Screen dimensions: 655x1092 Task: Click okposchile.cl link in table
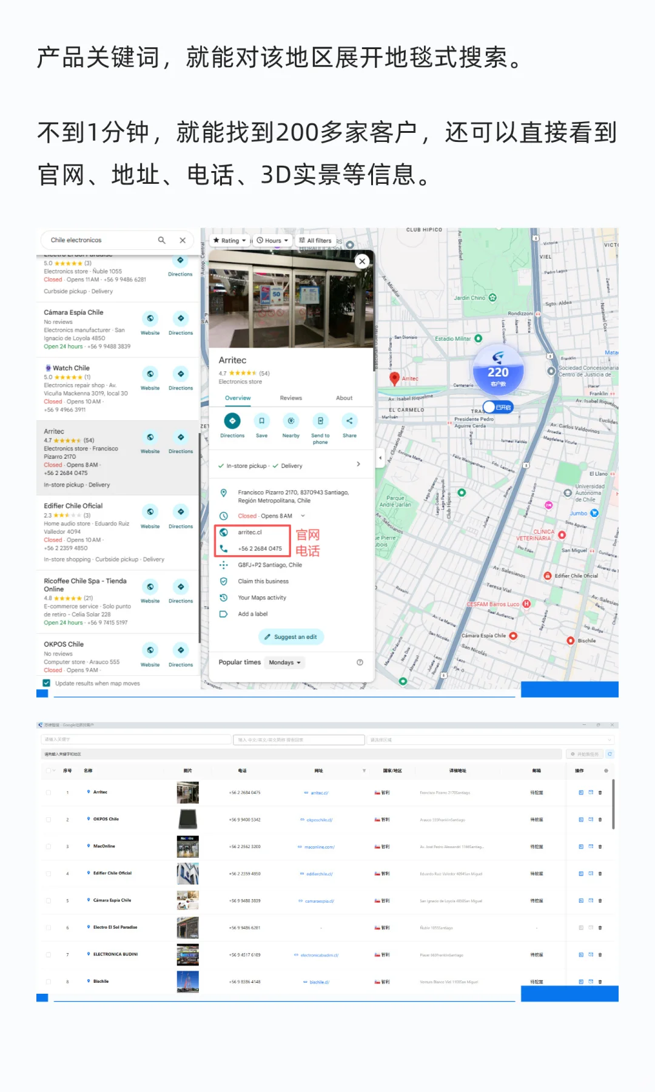pyautogui.click(x=320, y=820)
